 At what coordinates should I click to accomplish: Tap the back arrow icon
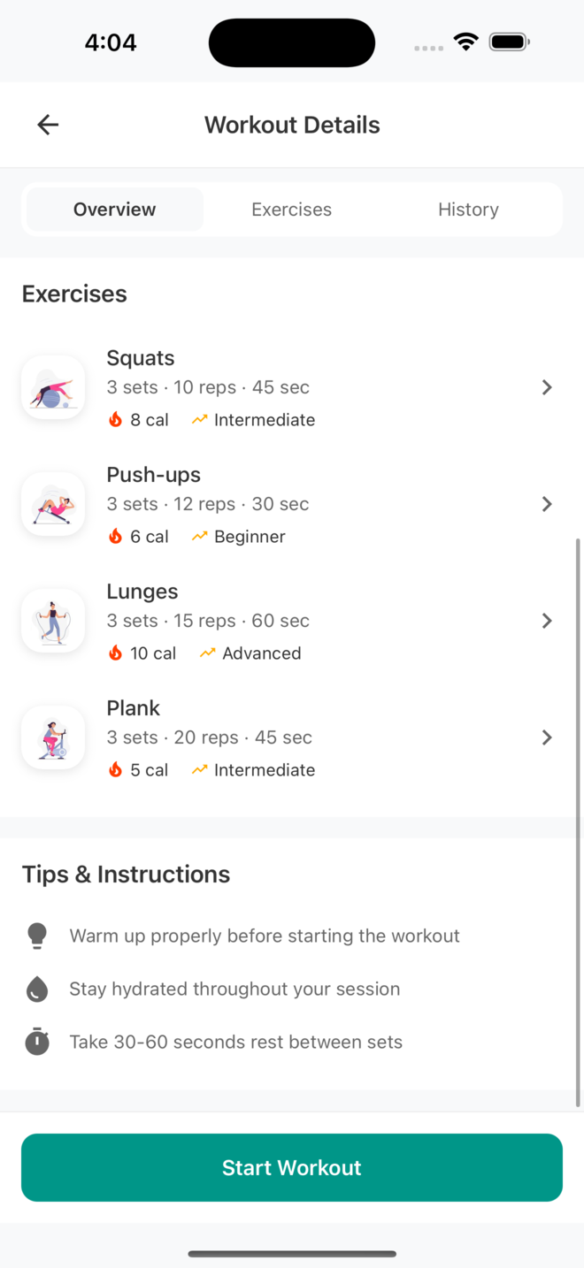(x=48, y=125)
